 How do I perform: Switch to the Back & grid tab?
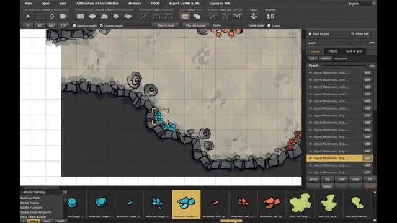coord(354,51)
